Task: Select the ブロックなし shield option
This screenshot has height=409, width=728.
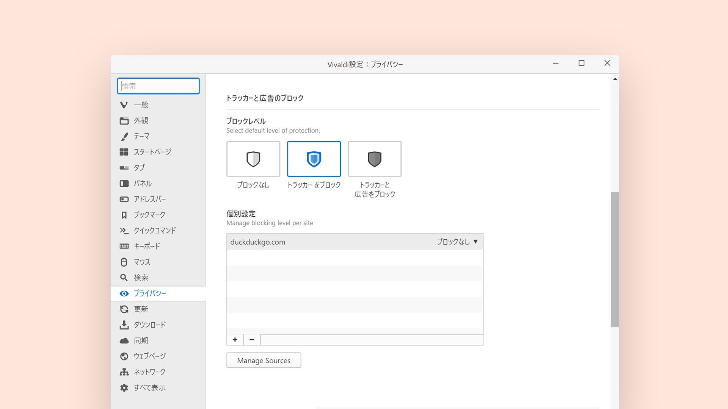Action: pos(253,159)
